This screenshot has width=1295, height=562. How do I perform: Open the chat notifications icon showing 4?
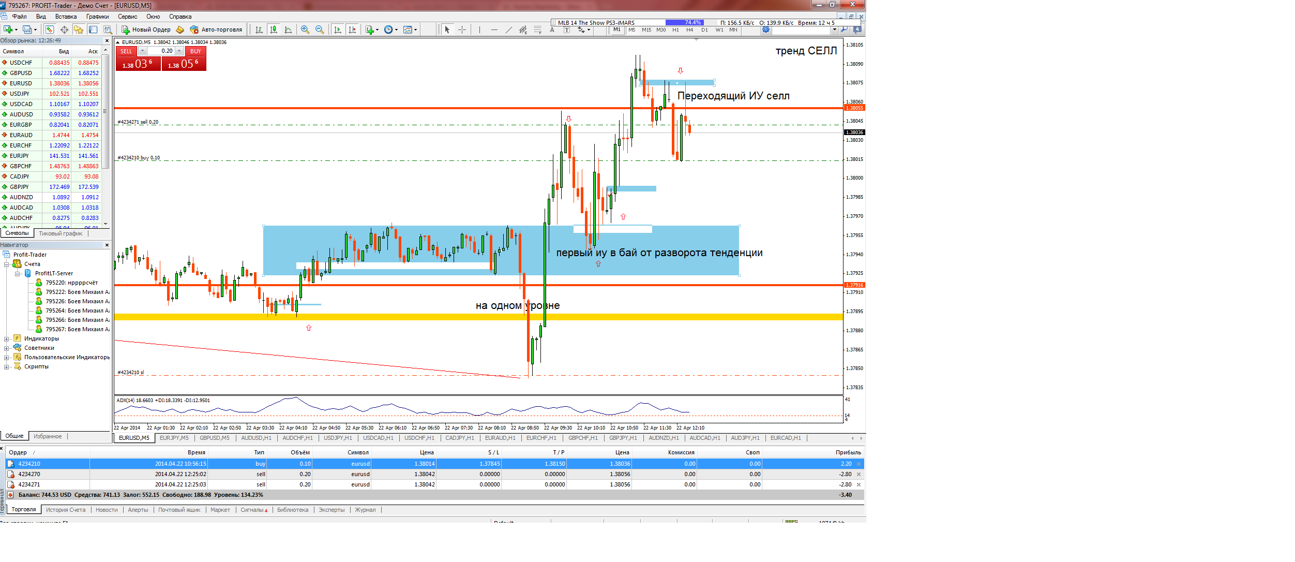point(857,29)
